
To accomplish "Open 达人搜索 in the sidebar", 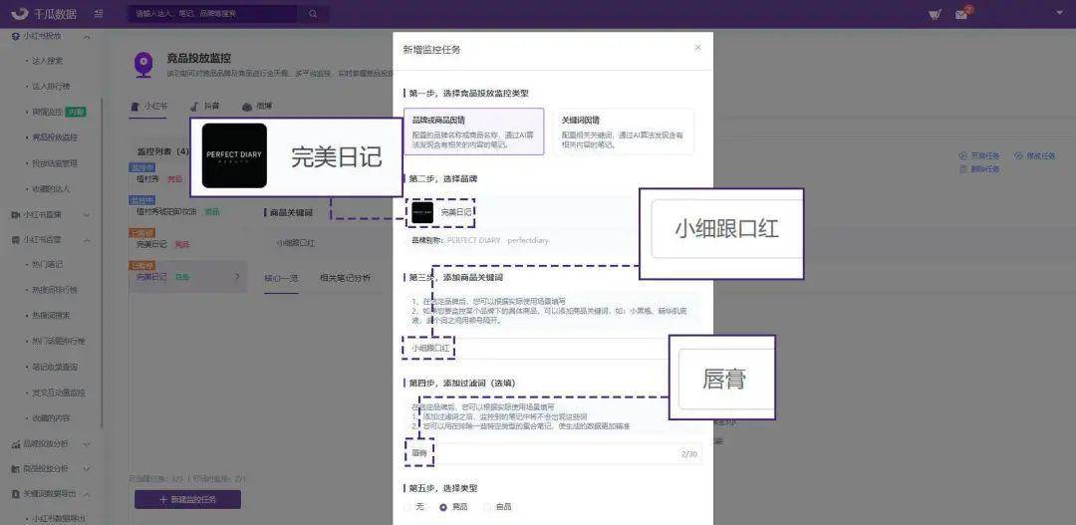I will click(x=48, y=61).
